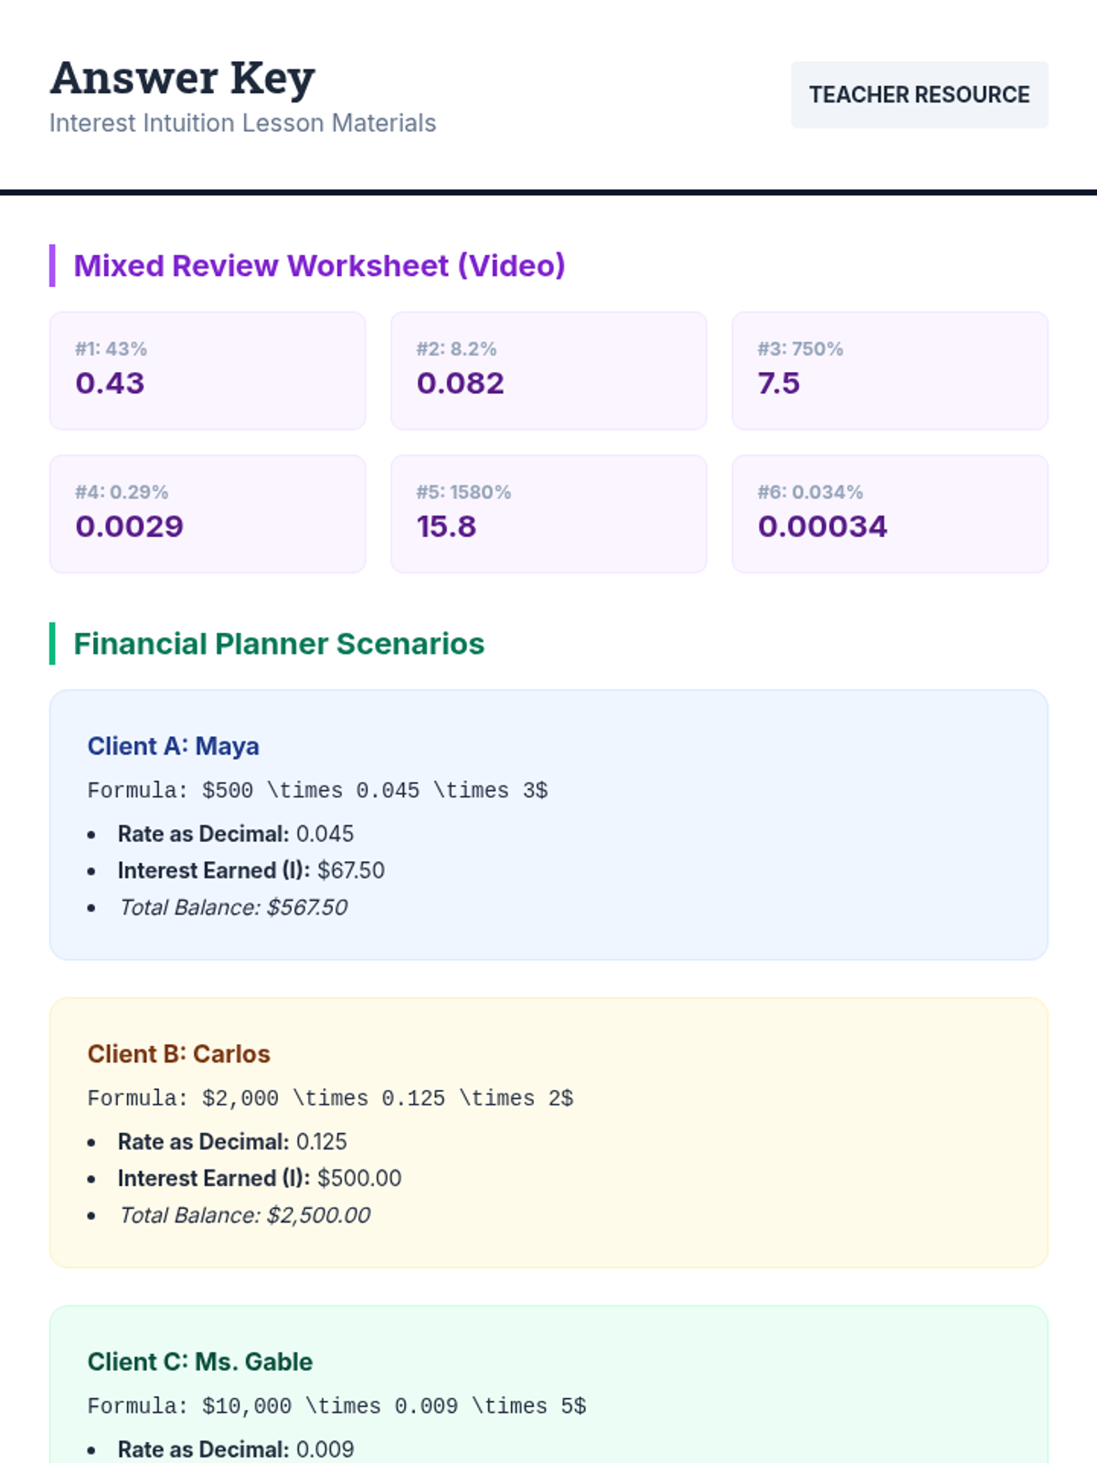Click the Client A: Maya heading
Screen dimensions: 1097x1463
pyautogui.click(x=174, y=746)
